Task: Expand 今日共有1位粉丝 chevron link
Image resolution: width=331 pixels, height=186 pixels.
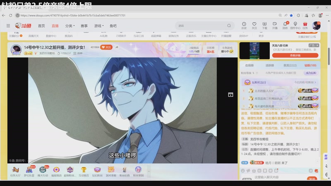Action: [x=305, y=82]
